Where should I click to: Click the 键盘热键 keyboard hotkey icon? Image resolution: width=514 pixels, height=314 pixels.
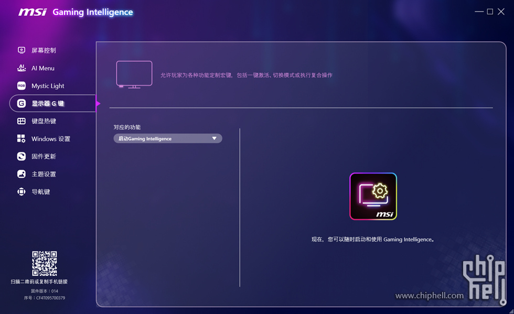click(22, 121)
